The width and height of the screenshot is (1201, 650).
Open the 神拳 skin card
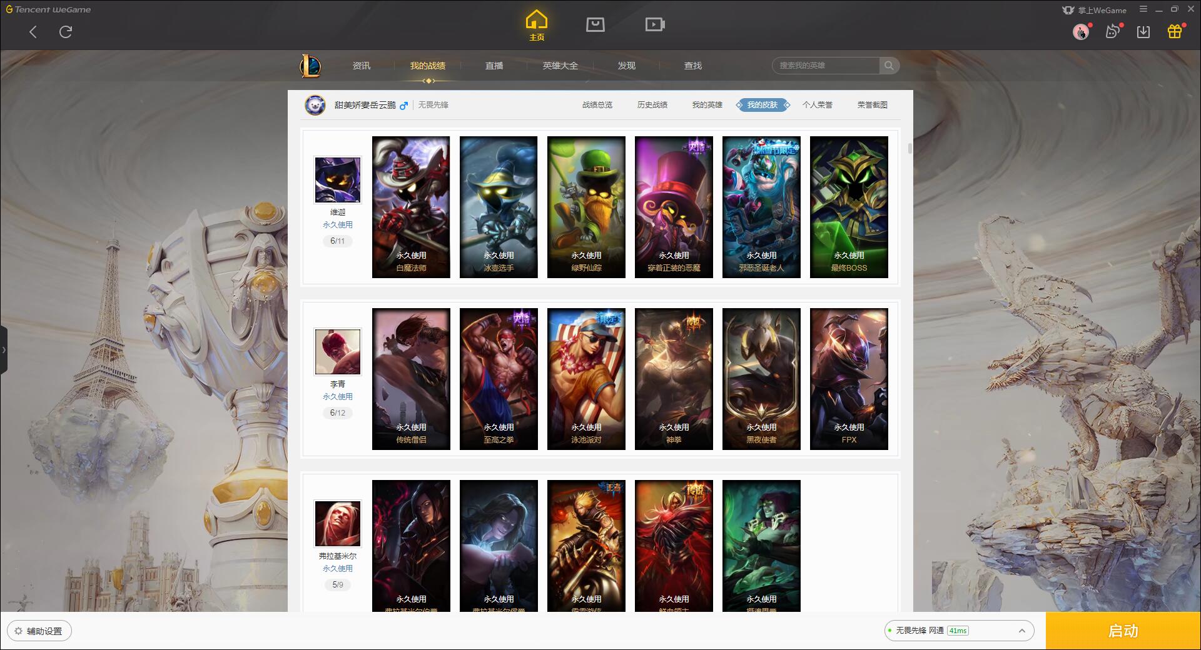point(674,379)
